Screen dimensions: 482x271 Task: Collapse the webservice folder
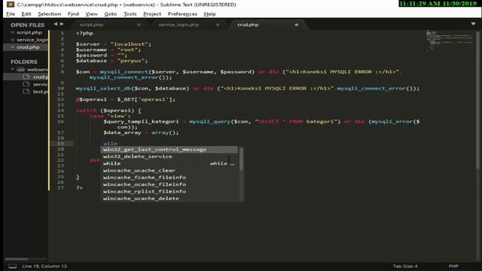[x=13, y=69]
